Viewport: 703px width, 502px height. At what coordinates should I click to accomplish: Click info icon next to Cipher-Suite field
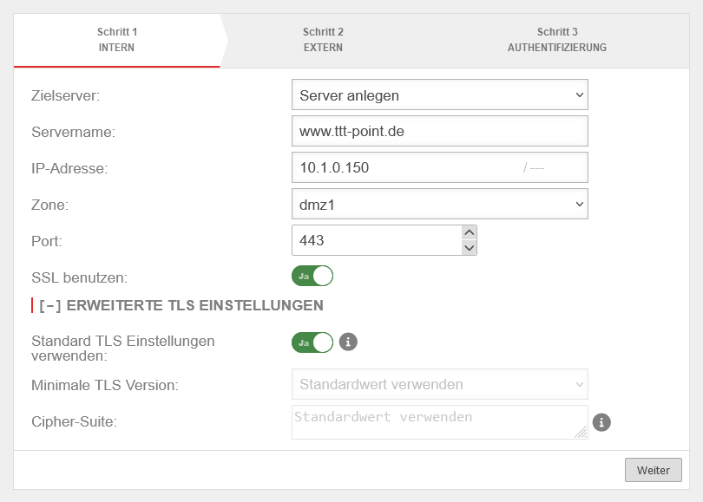coord(601,422)
